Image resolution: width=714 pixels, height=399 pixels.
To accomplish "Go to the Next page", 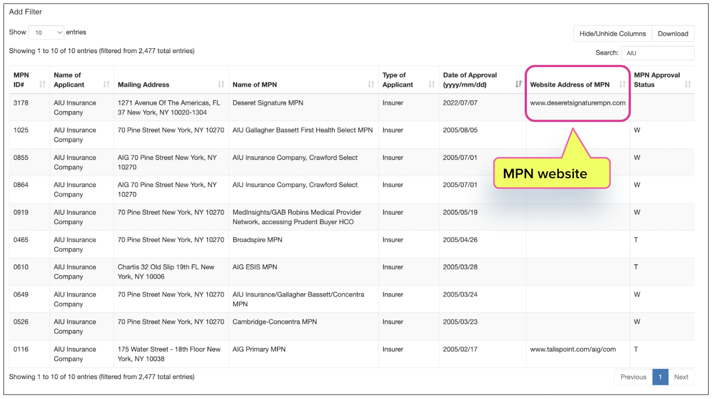I will tap(681, 377).
